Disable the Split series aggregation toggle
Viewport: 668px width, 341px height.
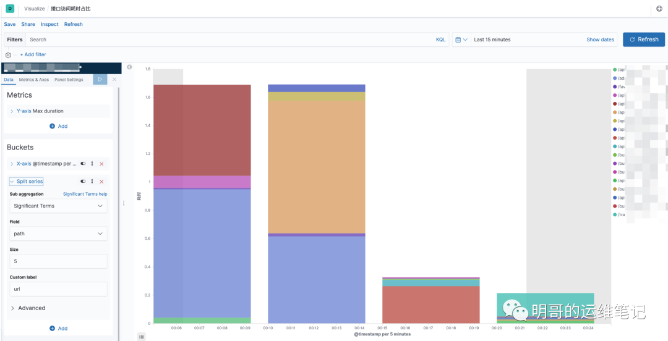(x=83, y=182)
